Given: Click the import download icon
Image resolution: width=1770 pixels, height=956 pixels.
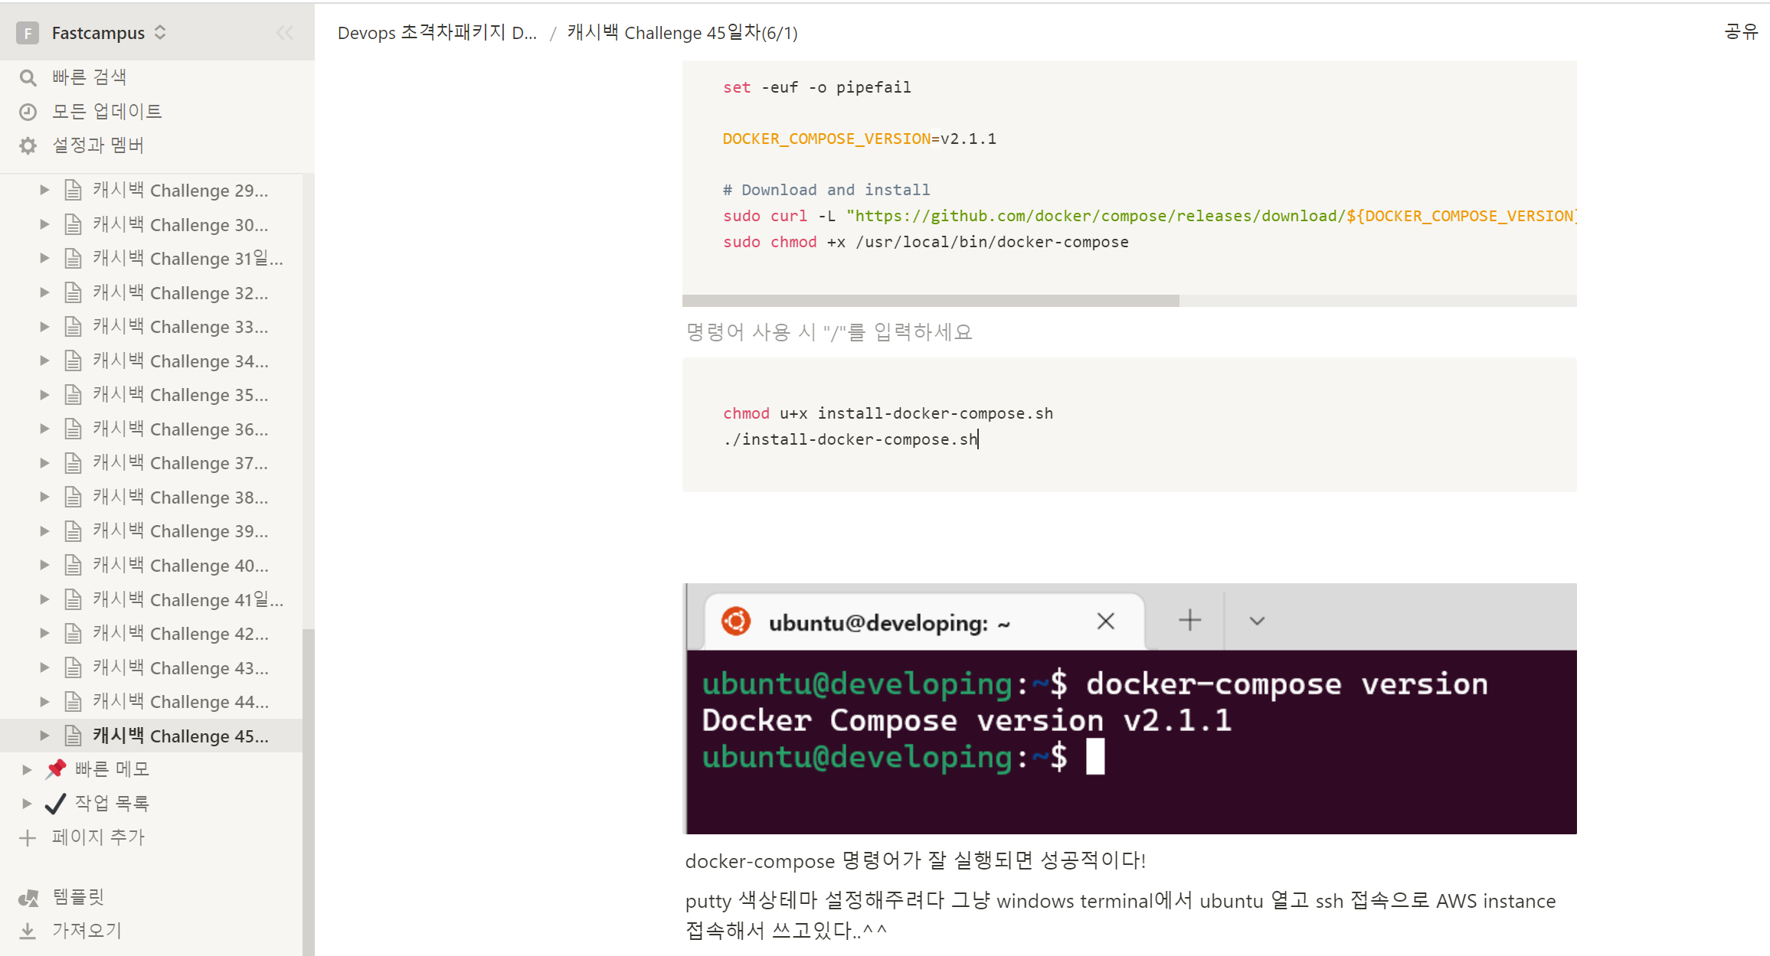Looking at the screenshot, I should pos(28,931).
